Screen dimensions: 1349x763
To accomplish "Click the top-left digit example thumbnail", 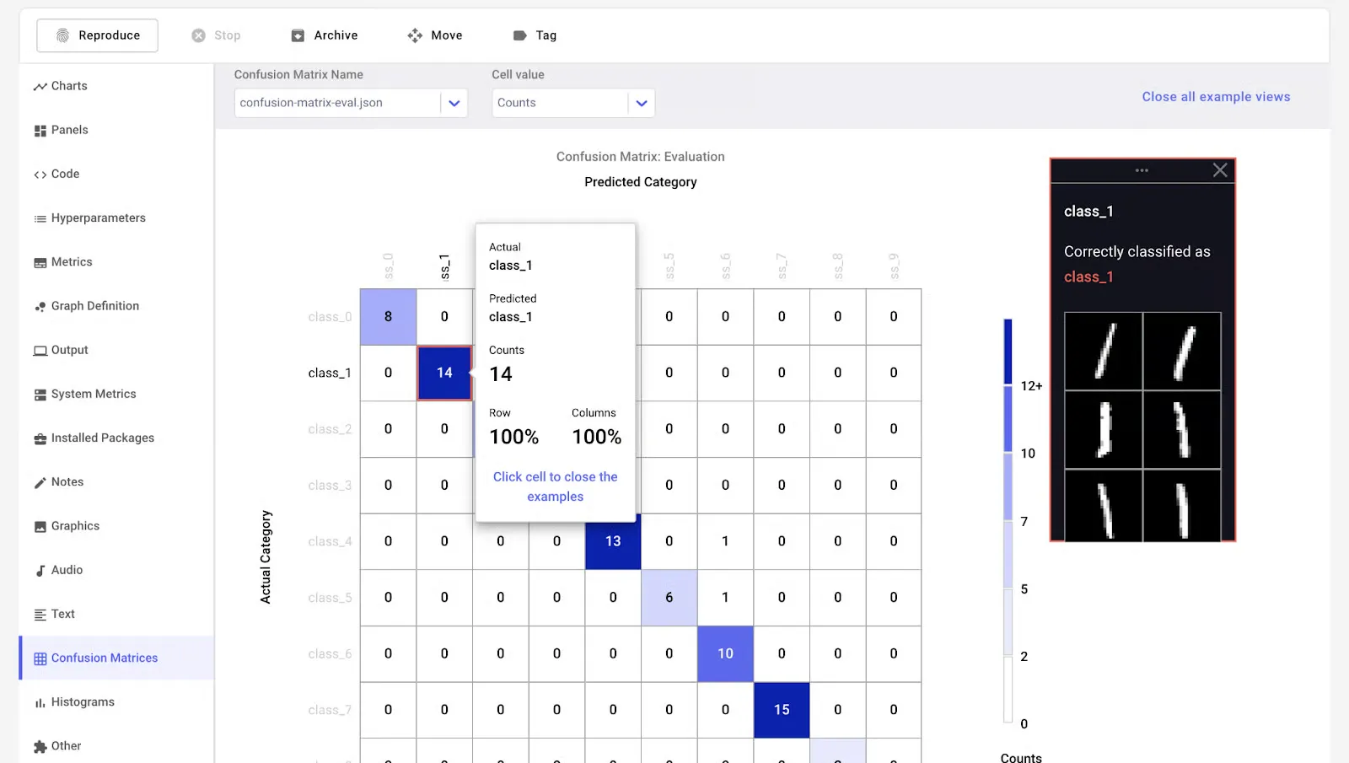I will 1104,352.
